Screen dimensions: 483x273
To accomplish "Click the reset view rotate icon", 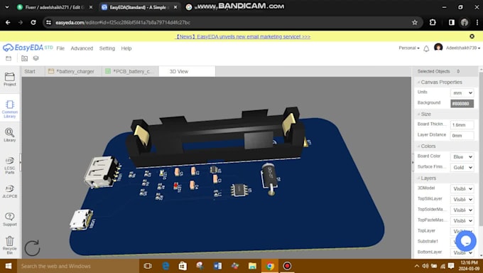I will [x=32, y=247].
